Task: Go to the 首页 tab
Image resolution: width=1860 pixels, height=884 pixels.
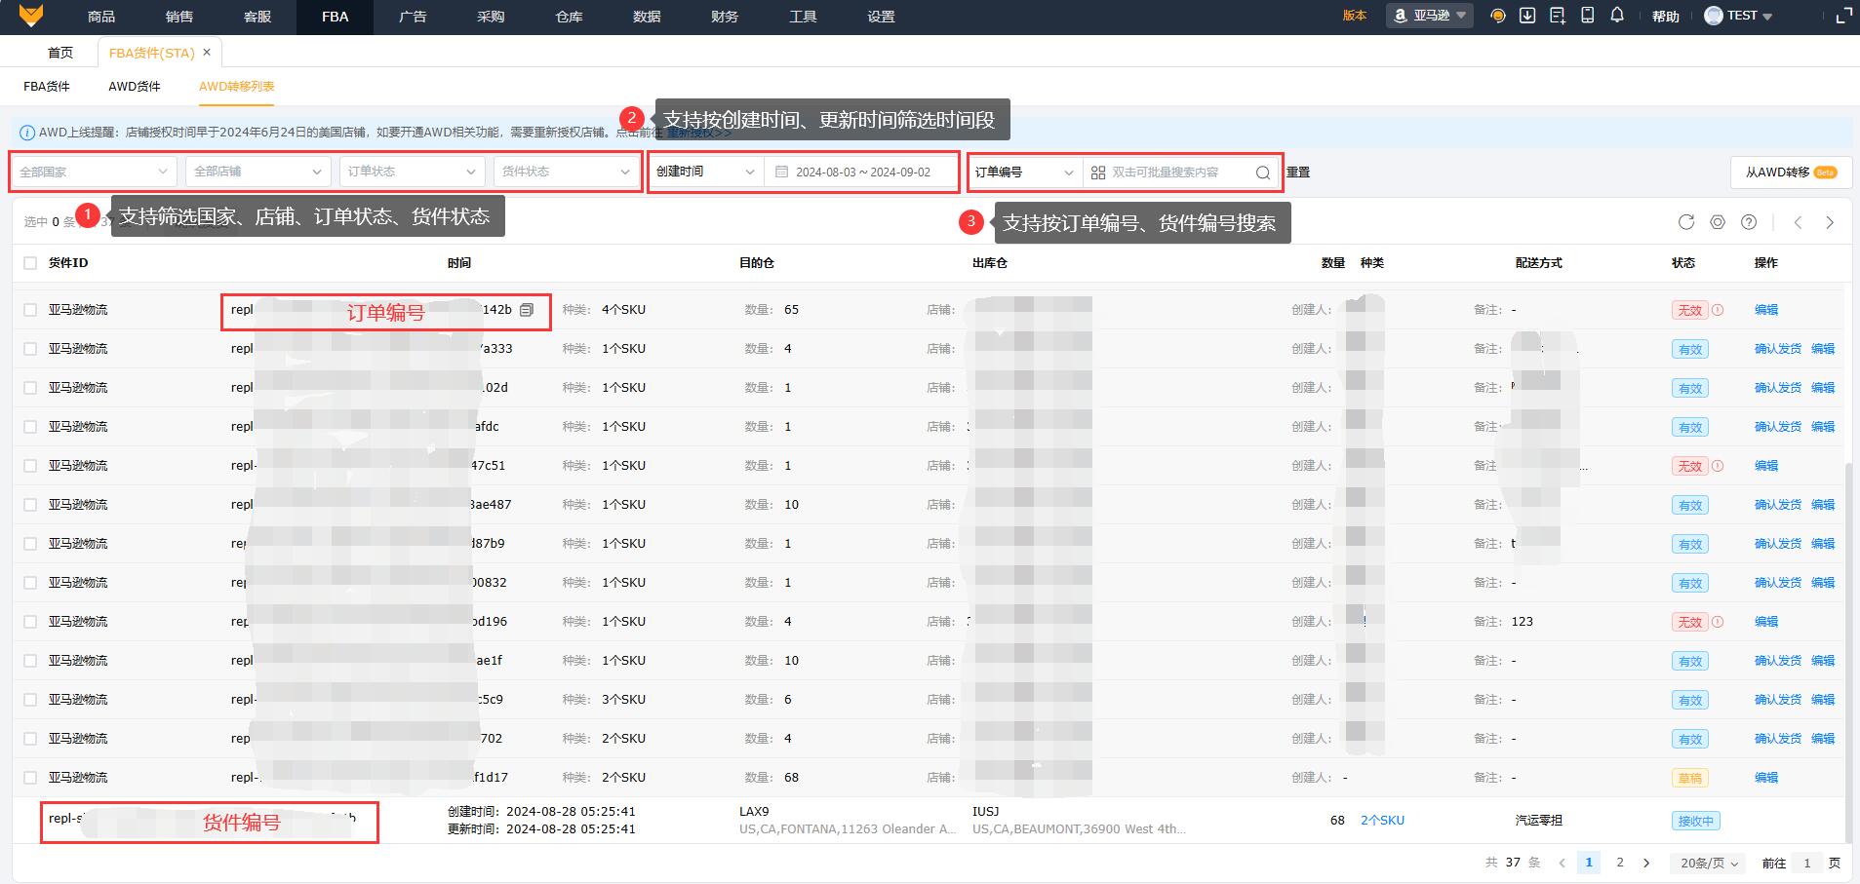Action: [x=60, y=53]
